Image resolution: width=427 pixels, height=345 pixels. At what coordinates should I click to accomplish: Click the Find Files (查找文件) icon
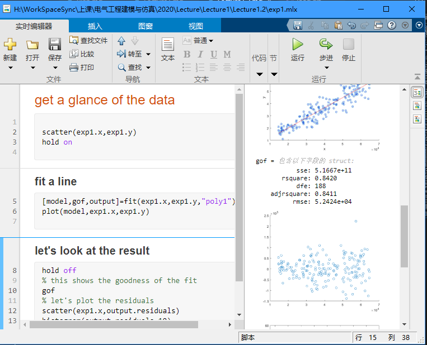pyautogui.click(x=74, y=40)
